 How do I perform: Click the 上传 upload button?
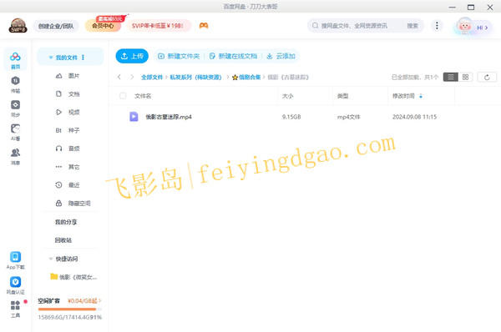132,56
